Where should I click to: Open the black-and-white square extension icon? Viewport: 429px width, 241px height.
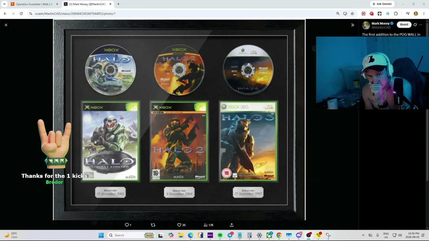pos(380,14)
